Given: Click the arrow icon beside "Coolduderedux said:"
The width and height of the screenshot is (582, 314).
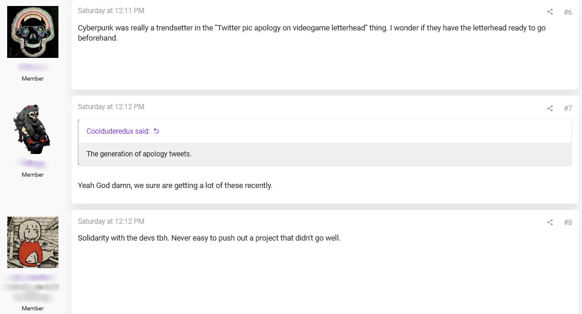Looking at the screenshot, I should click(x=156, y=131).
